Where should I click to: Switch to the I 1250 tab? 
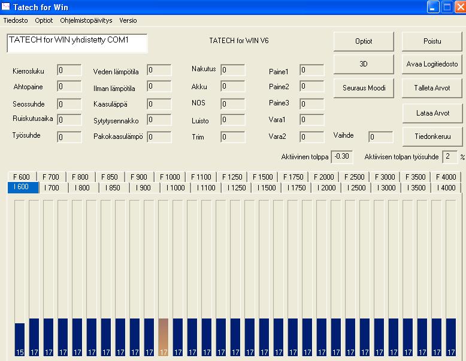[236, 188]
